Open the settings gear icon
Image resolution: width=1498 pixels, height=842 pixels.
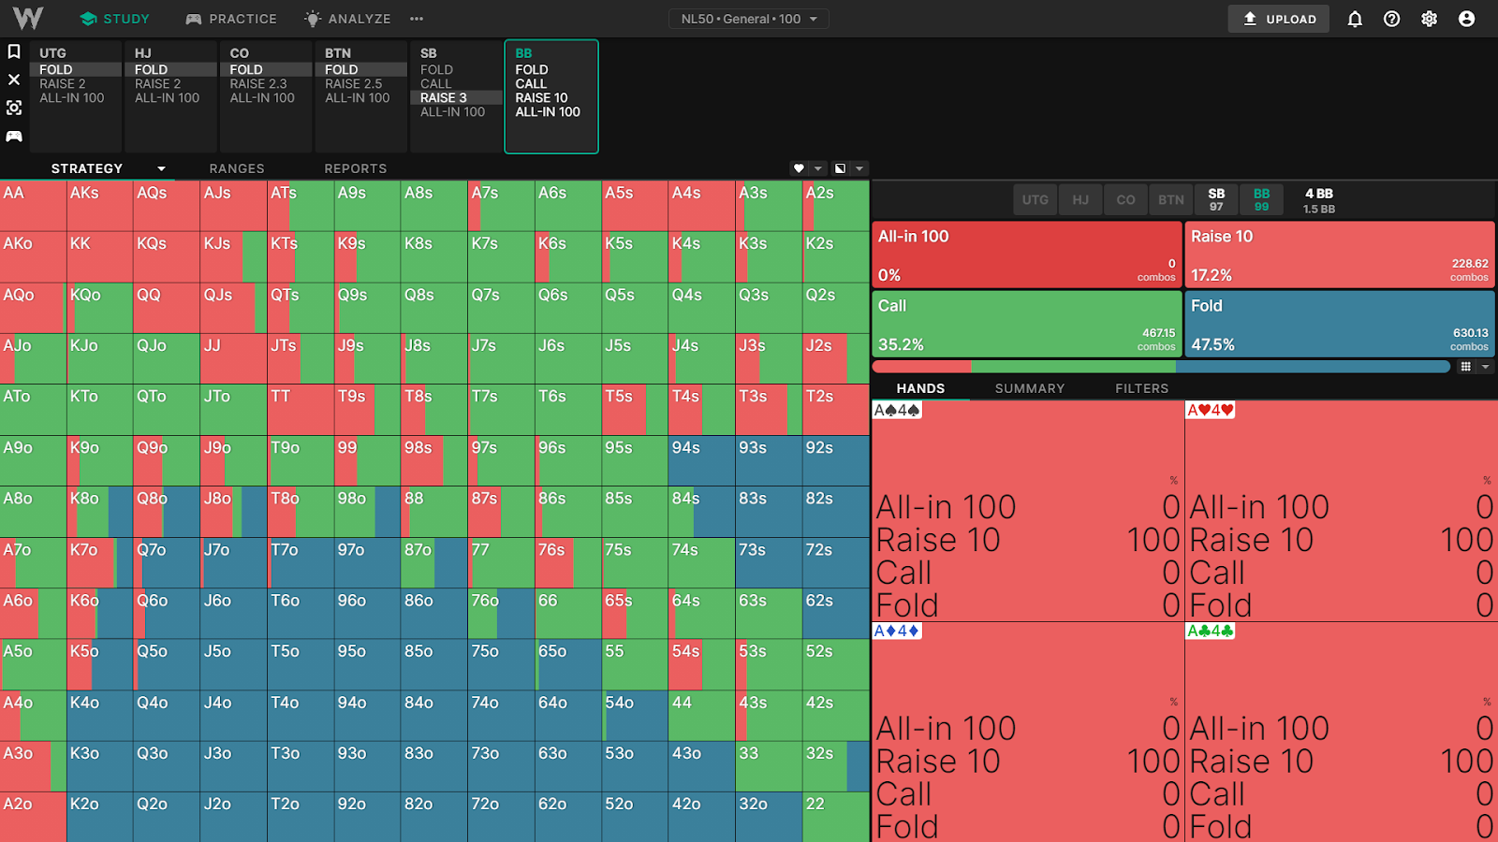click(x=1430, y=19)
